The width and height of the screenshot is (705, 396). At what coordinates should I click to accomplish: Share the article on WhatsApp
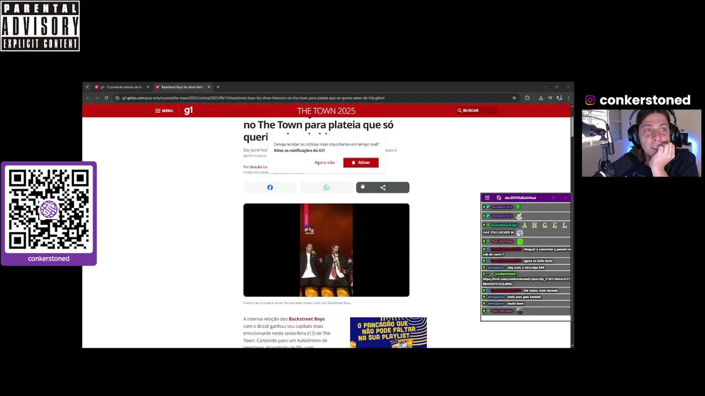326,188
